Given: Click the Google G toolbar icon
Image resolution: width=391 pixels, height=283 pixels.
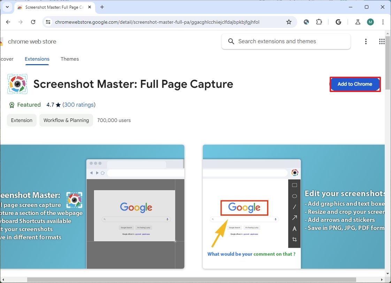Looking at the screenshot, I should (338, 22).
